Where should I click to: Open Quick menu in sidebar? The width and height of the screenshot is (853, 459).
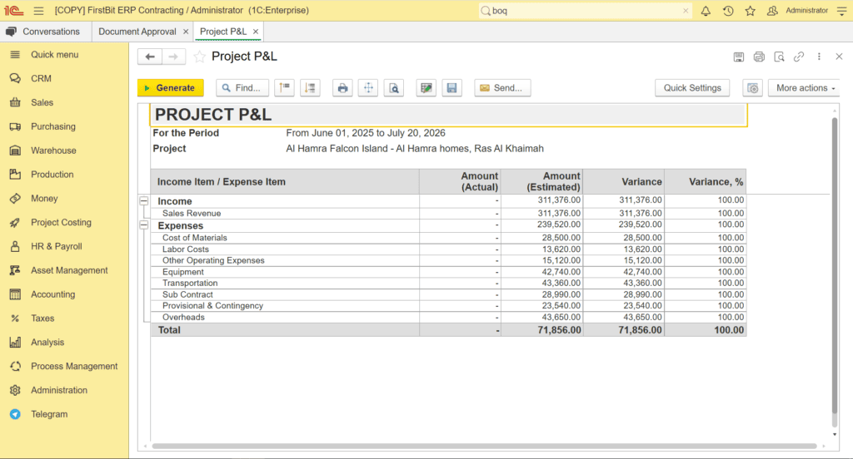64,55
